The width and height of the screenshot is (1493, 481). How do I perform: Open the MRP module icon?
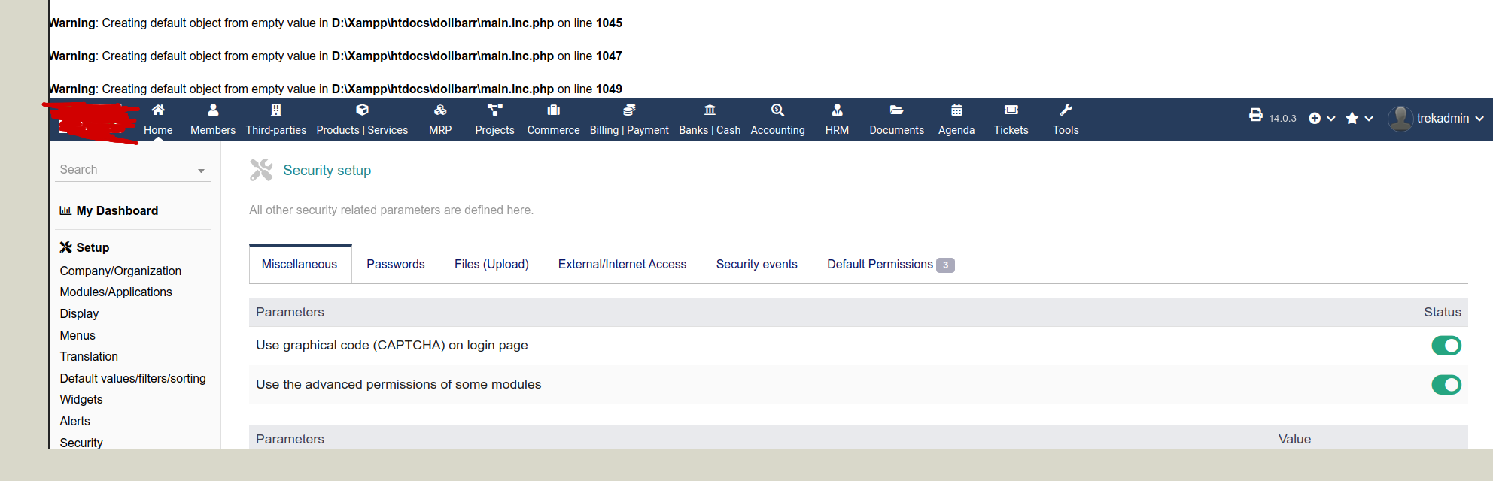point(440,110)
